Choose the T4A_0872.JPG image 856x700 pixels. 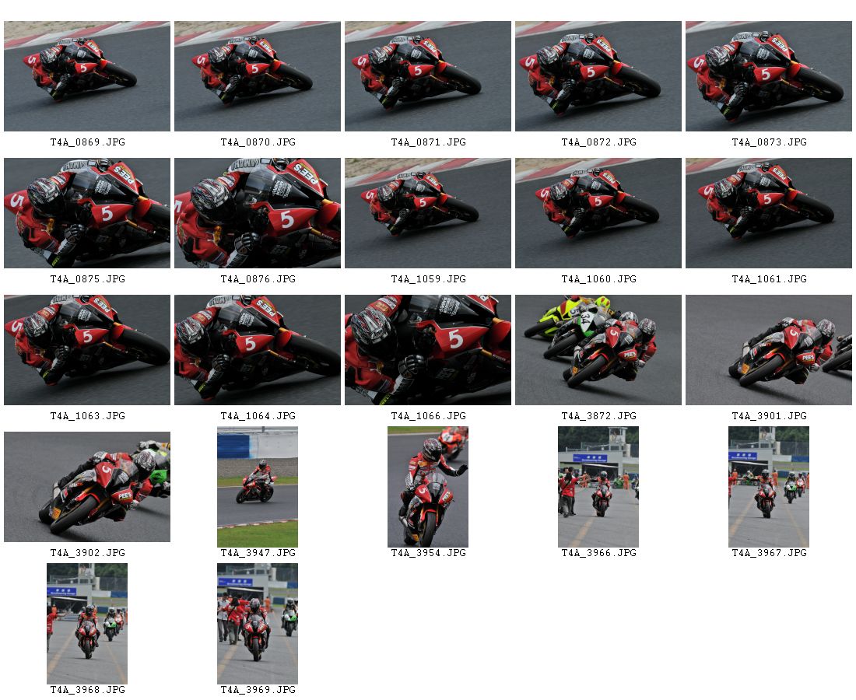[x=598, y=76]
